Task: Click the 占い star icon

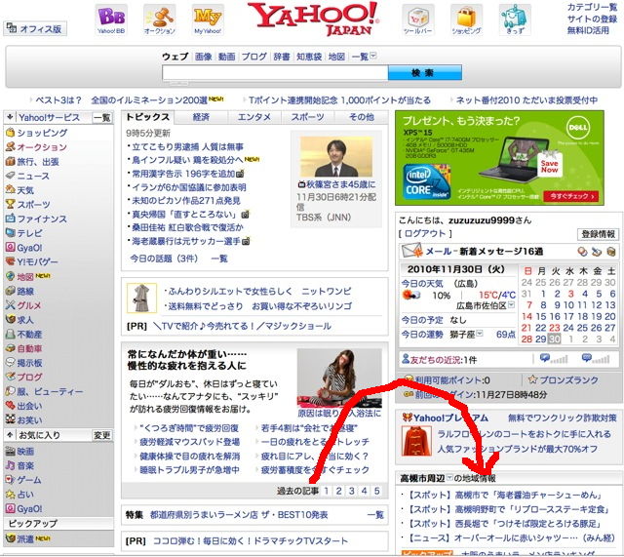Action: coord(10,495)
